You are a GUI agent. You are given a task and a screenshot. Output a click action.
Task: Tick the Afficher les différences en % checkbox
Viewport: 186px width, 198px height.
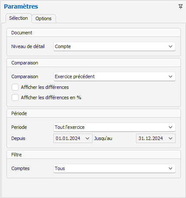[x=15, y=97]
